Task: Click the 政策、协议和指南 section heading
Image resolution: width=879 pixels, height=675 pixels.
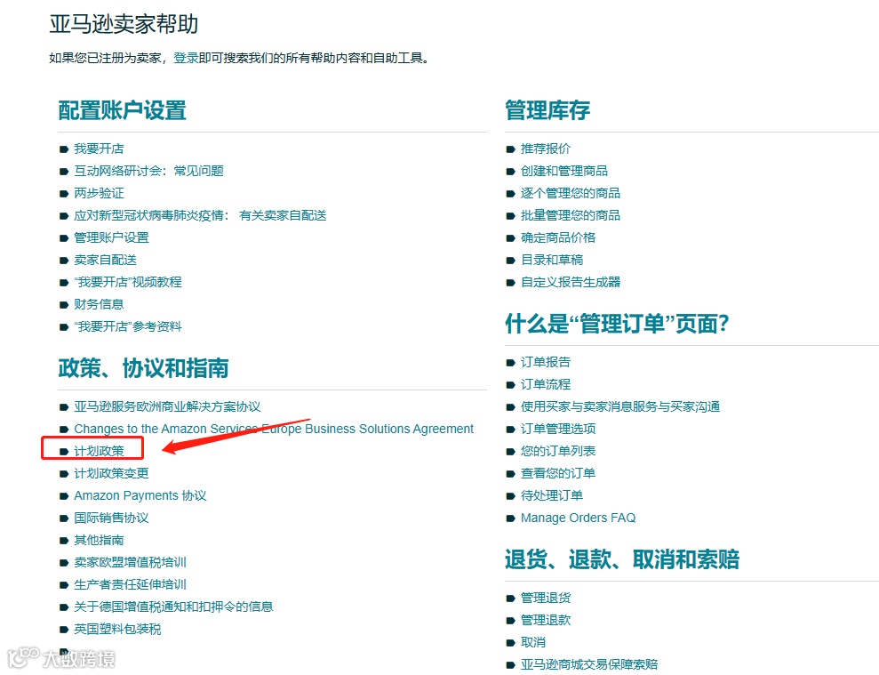Action: (x=143, y=368)
